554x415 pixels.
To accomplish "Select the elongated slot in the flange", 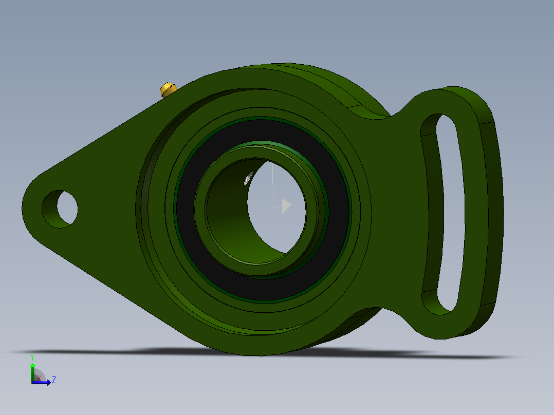I will [x=443, y=214].
